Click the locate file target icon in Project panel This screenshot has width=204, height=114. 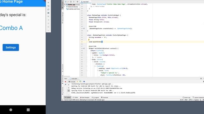(x=71, y=2)
